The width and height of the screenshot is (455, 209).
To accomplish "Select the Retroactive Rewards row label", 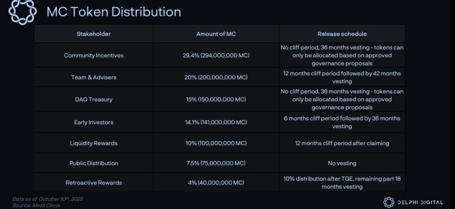I will (94, 183).
